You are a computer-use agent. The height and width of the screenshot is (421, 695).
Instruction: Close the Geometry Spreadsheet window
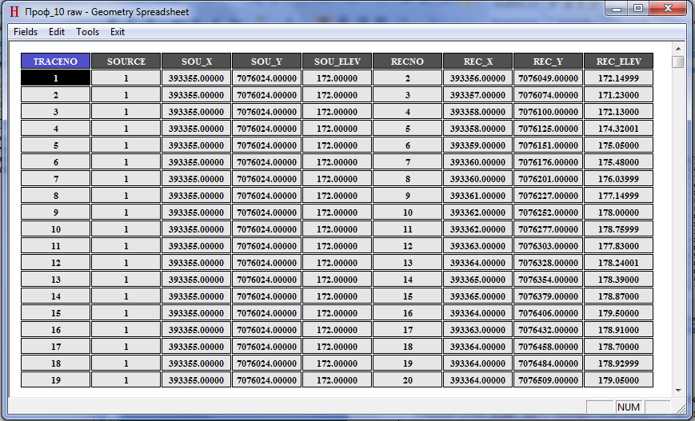668,9
